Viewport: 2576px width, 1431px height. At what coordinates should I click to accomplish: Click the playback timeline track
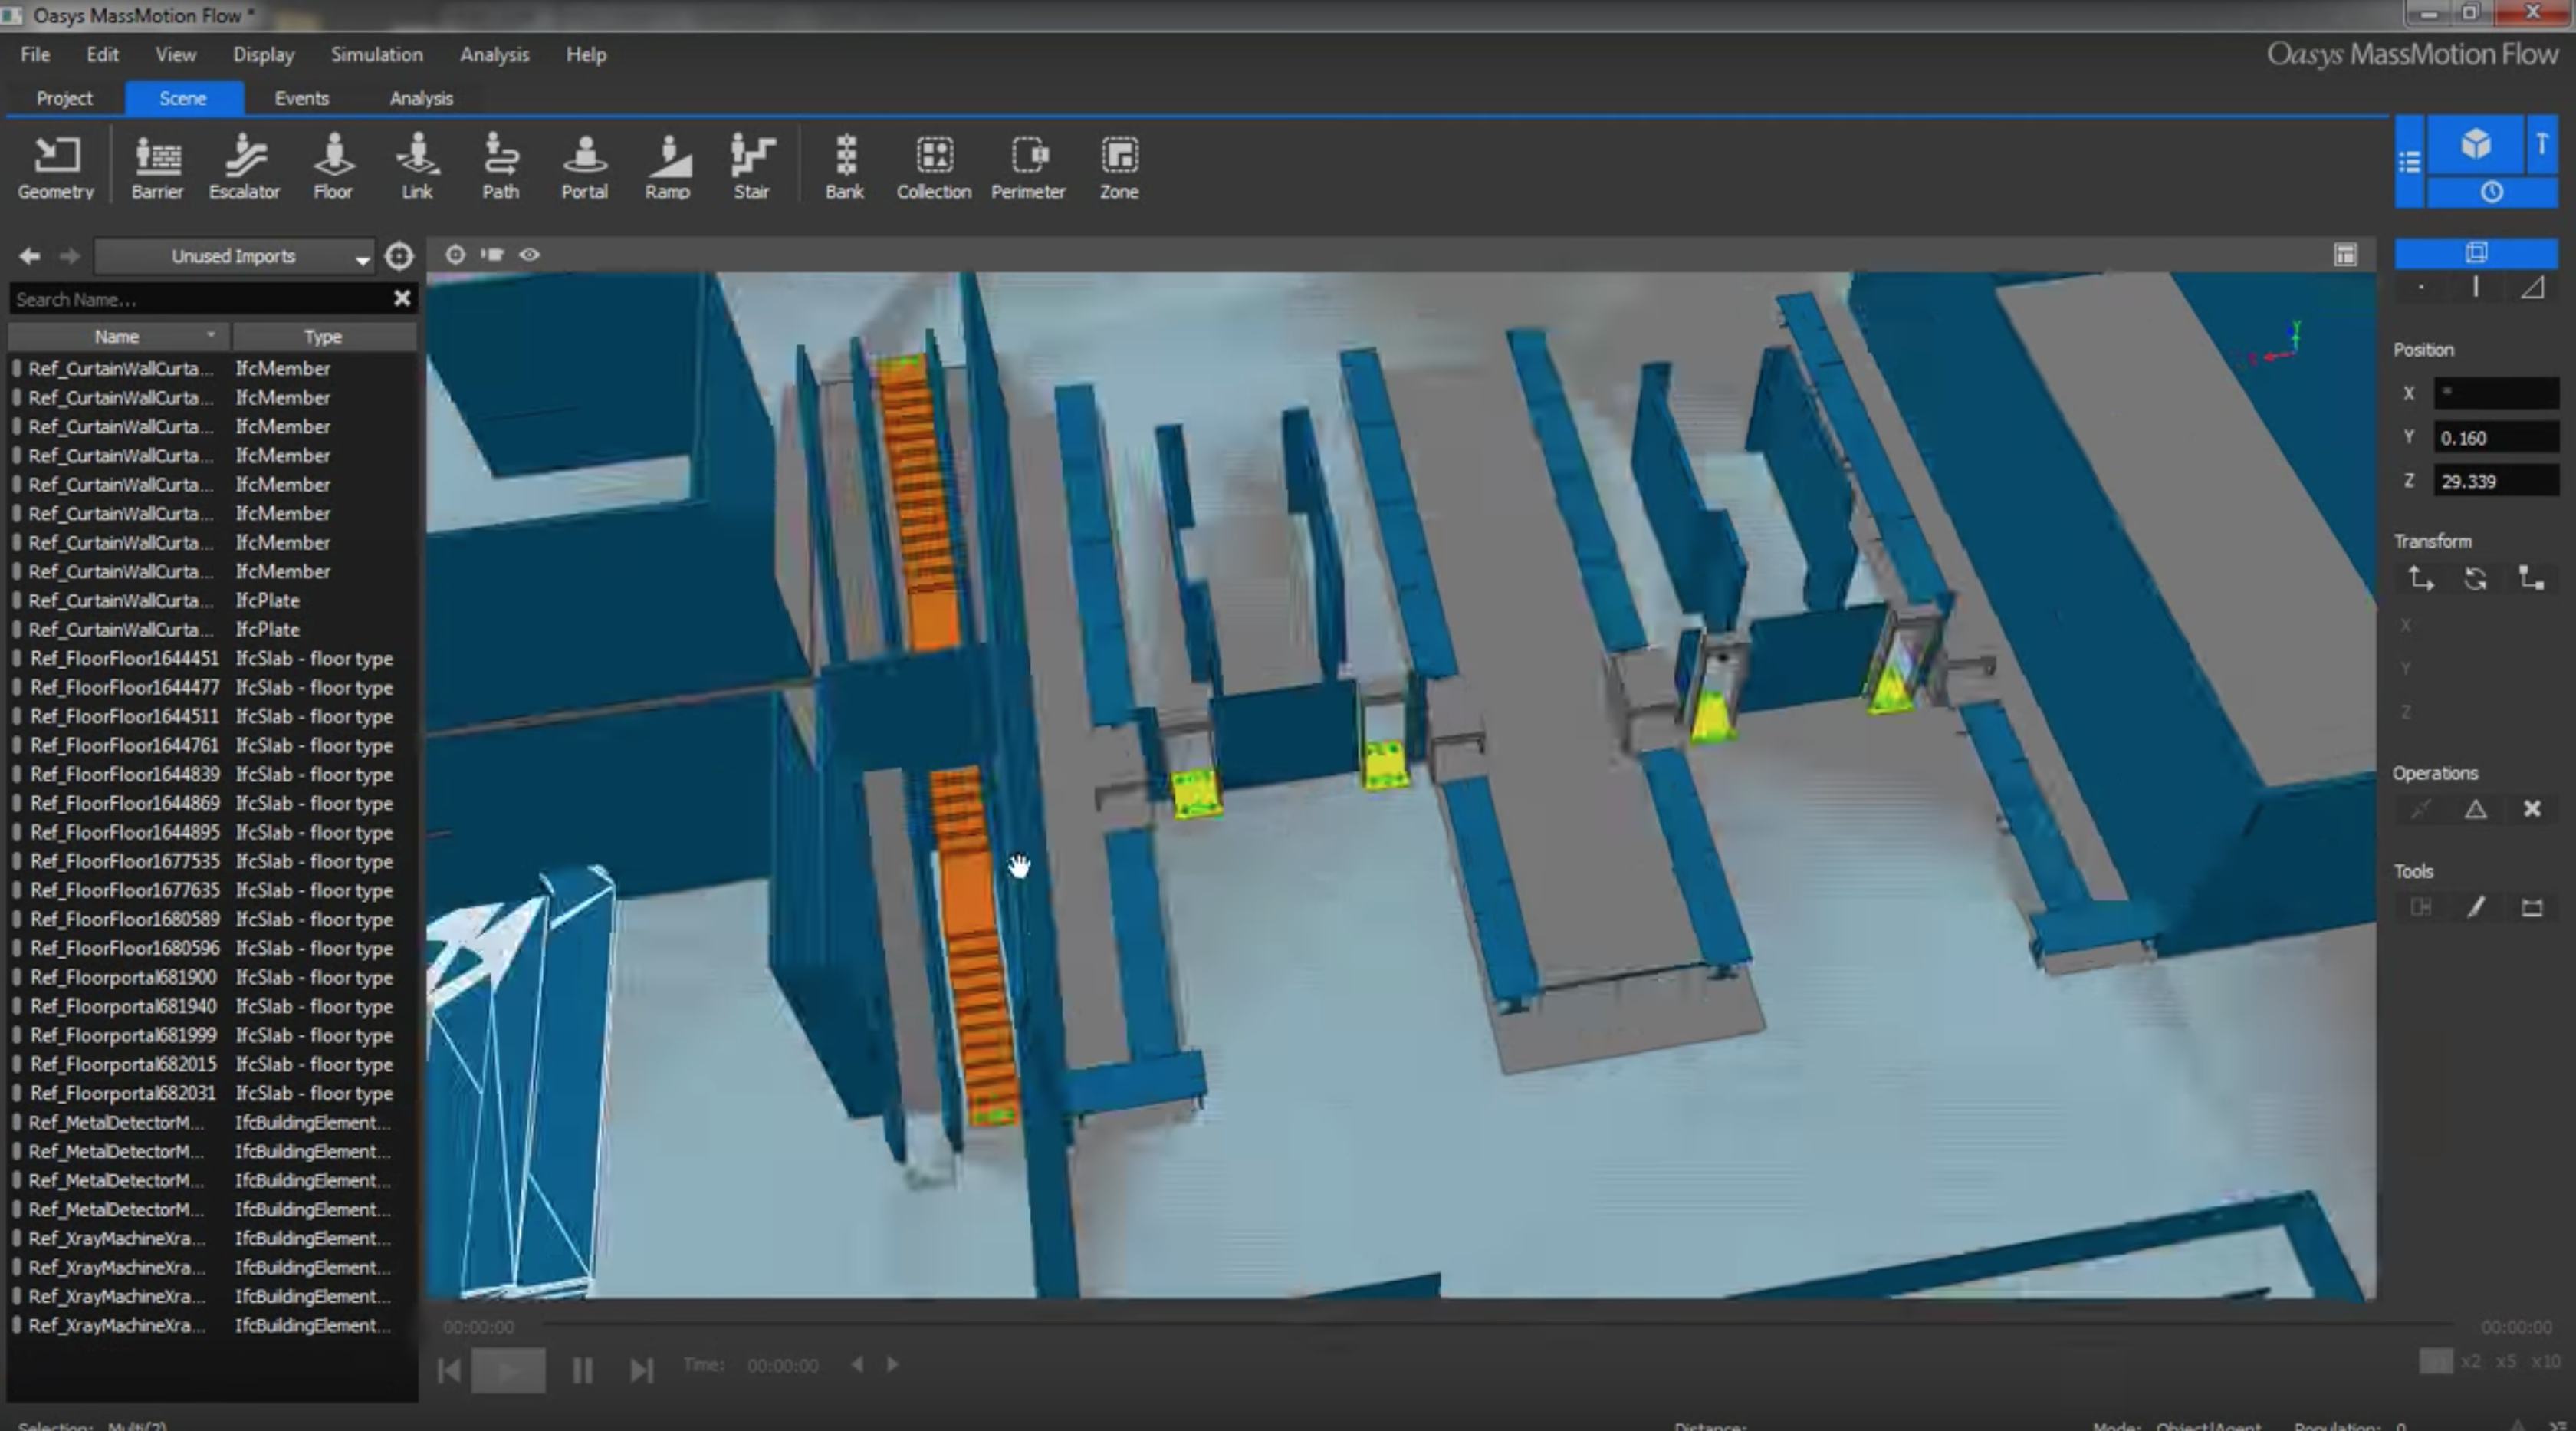coord(1498,1324)
